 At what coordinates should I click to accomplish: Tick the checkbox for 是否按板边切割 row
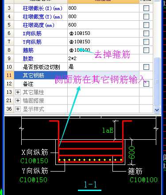coord(146,67)
